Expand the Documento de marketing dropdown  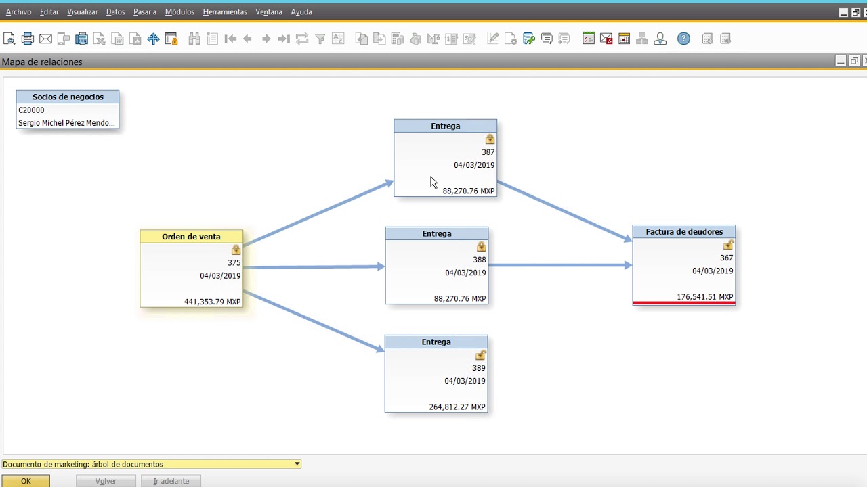tap(297, 464)
